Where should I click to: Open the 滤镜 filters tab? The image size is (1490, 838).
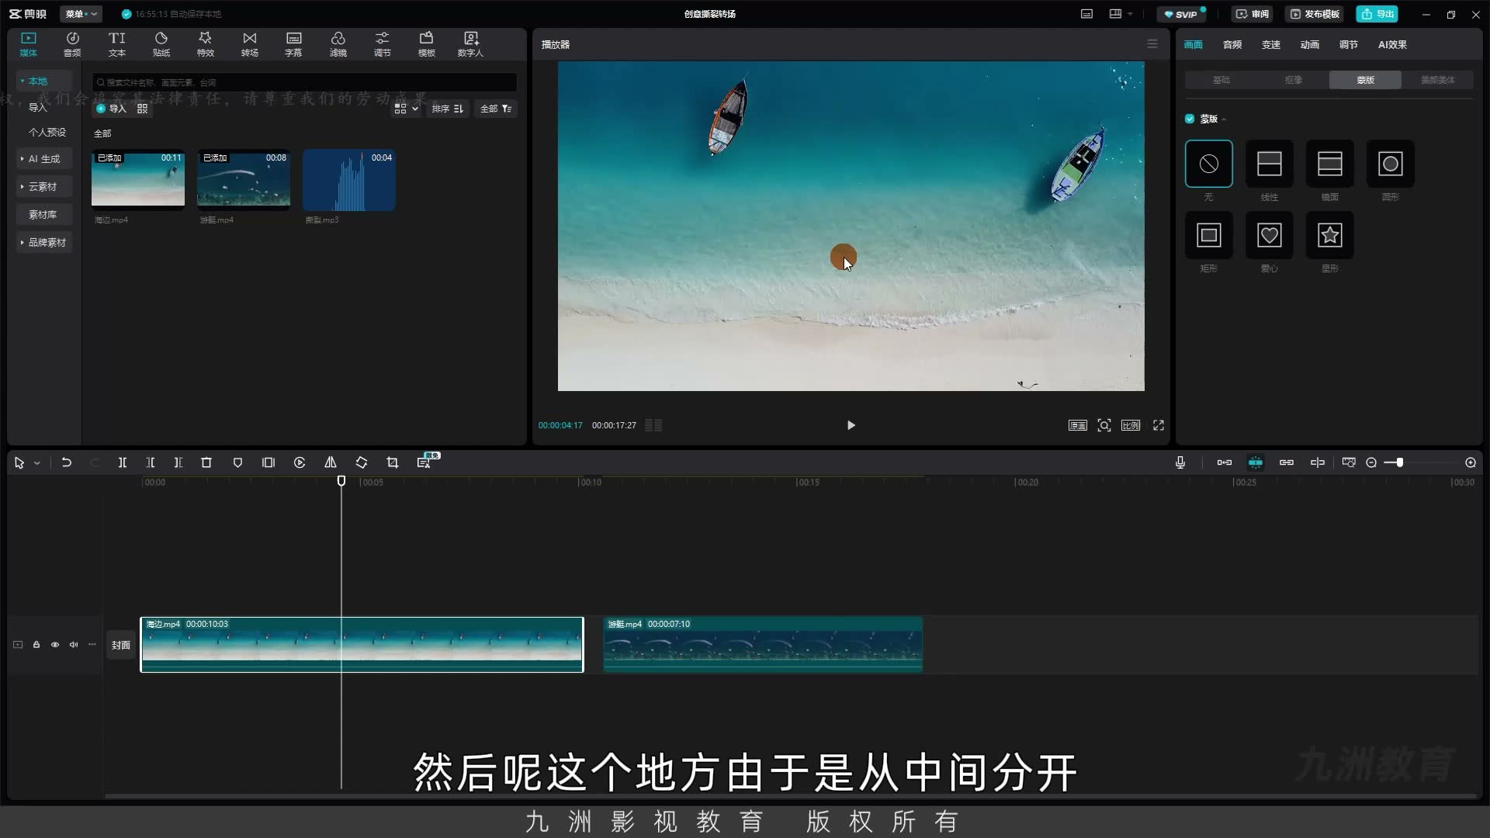pyautogui.click(x=338, y=44)
